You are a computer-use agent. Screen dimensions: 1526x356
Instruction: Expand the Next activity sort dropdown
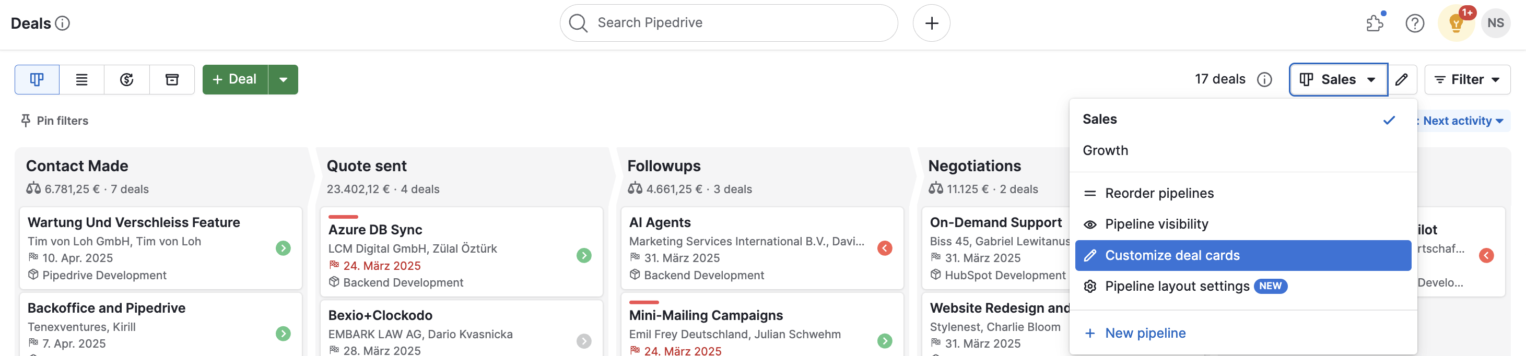click(1462, 121)
